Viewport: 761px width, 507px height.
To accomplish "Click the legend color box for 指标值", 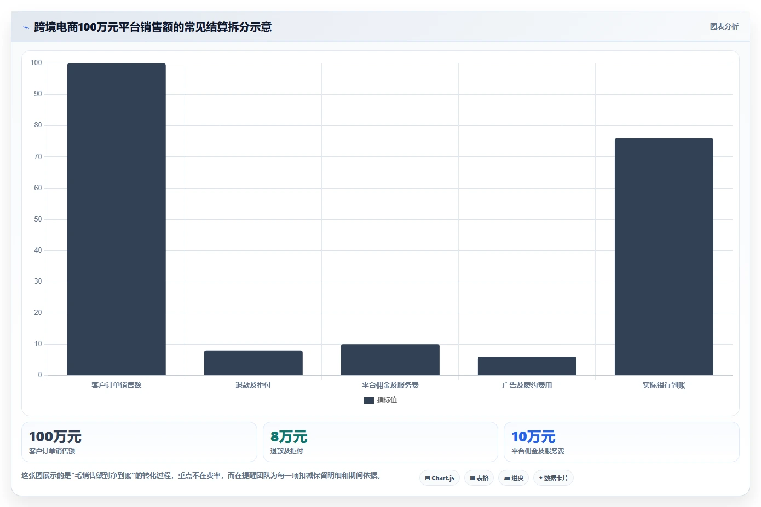I will pos(369,400).
